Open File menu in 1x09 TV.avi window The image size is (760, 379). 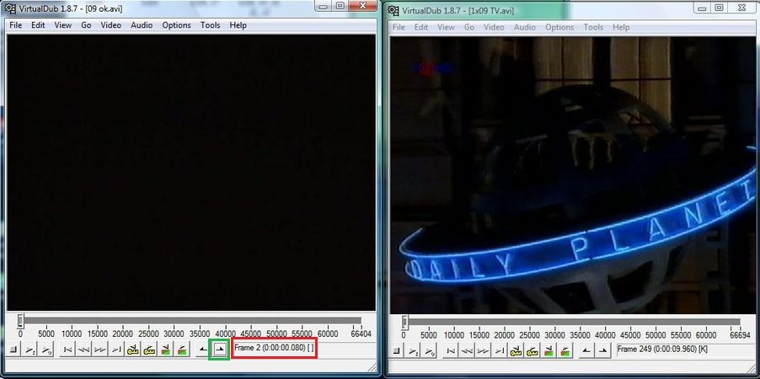click(x=399, y=27)
